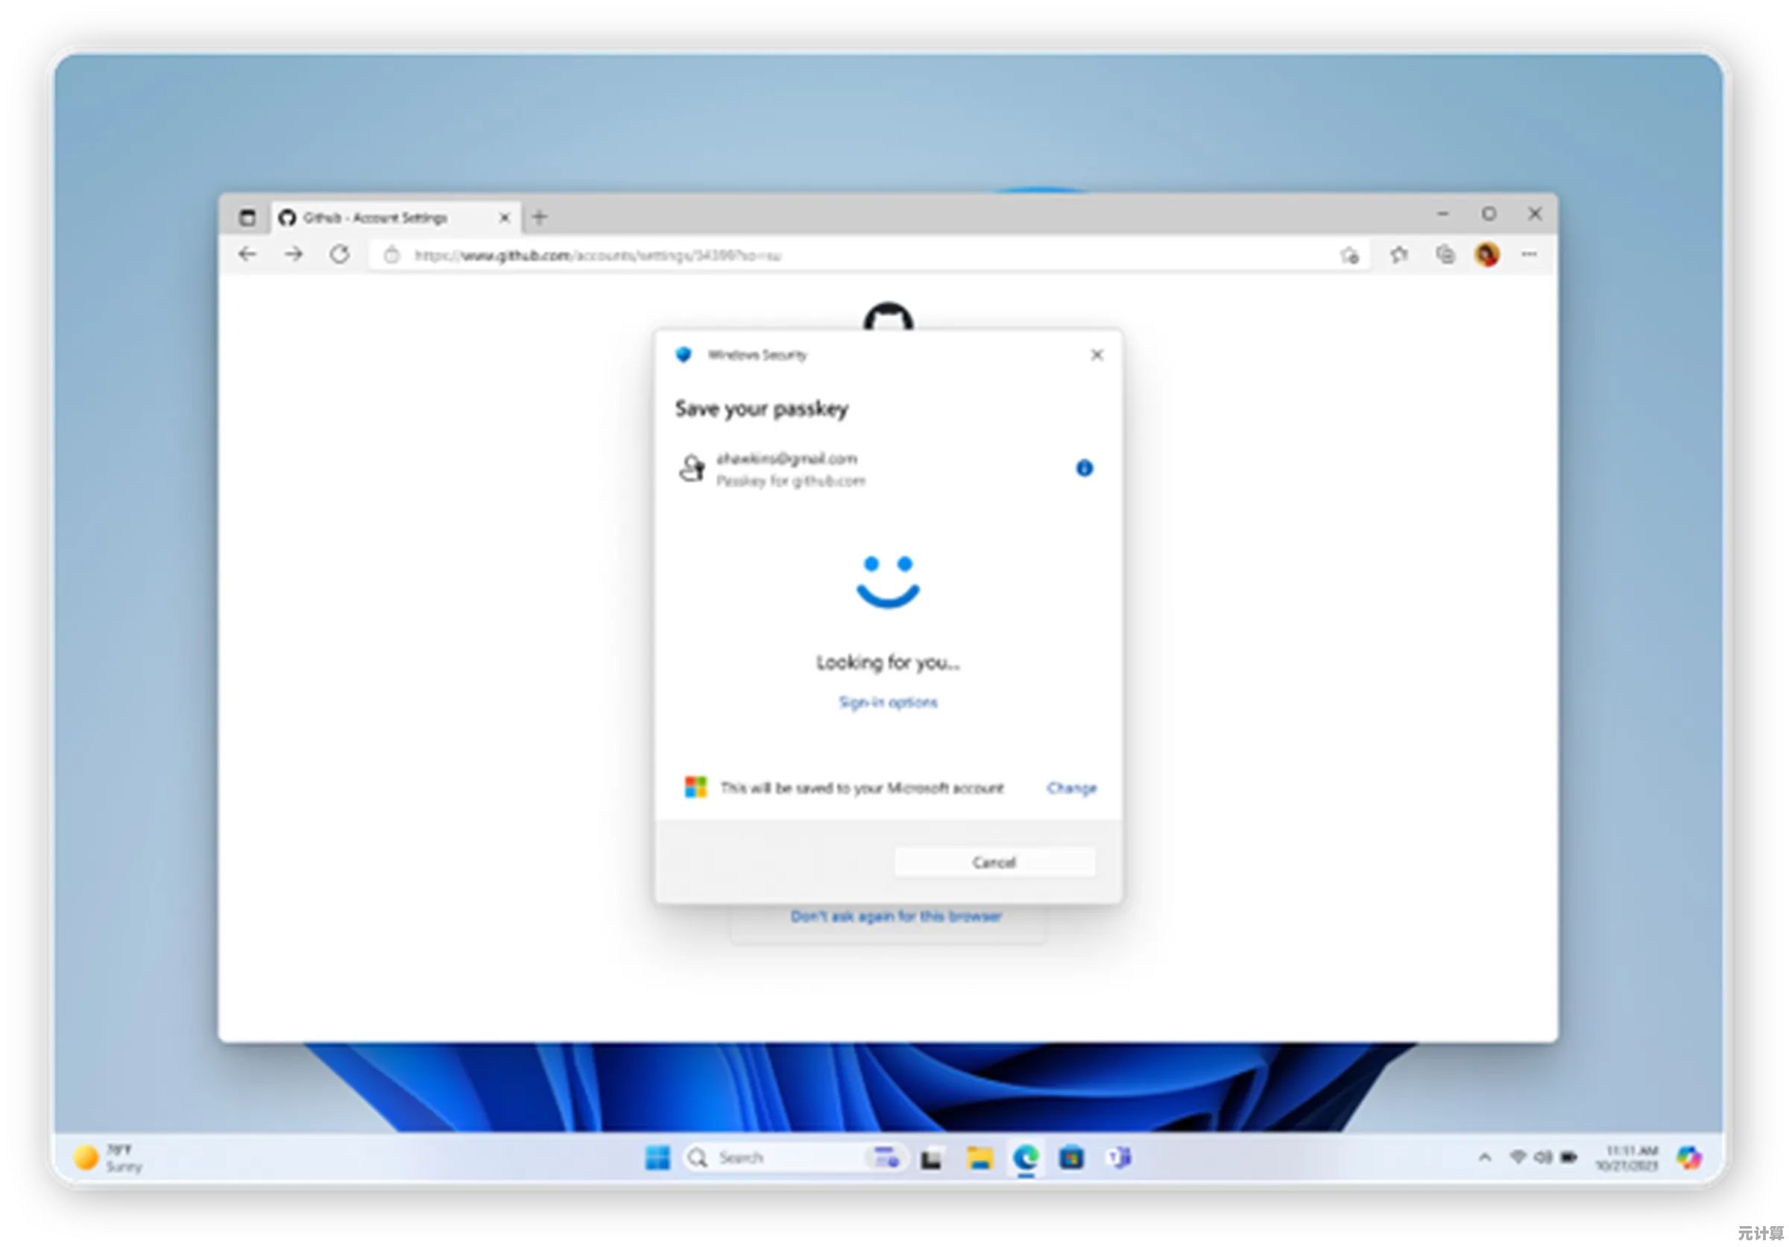Click the Edge profile avatar
This screenshot has height=1247, width=1789.
click(x=1486, y=255)
